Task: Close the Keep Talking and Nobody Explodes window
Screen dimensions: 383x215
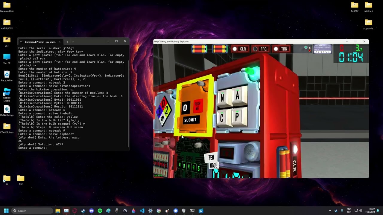Action: point(364,42)
